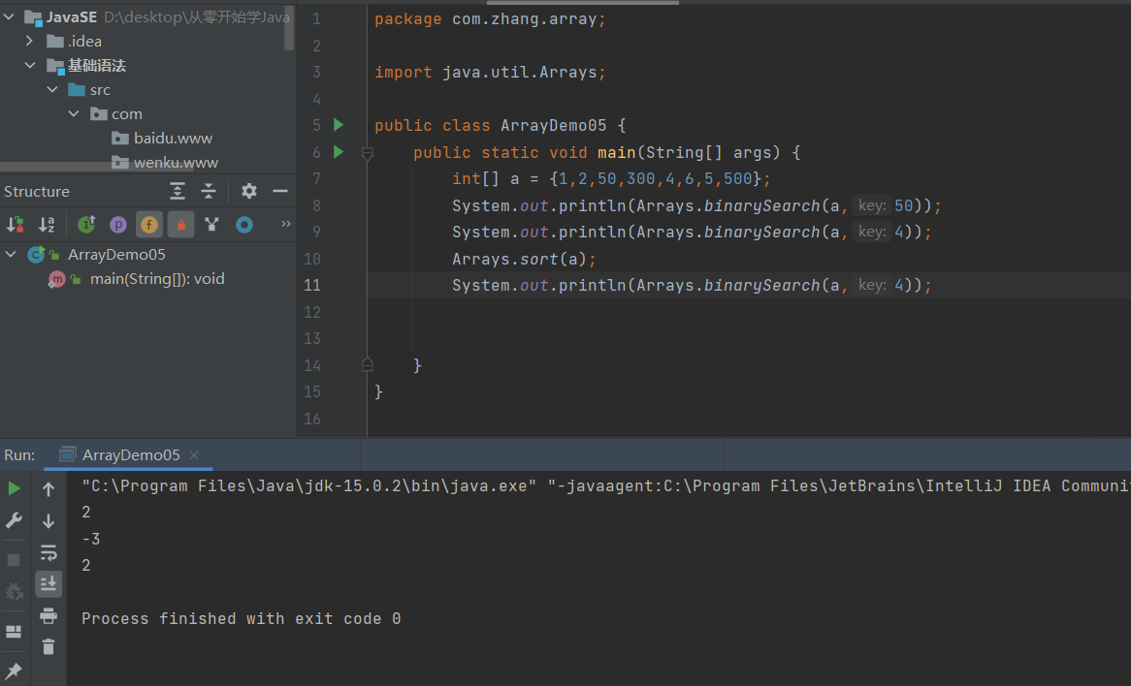Click the key: hint on line 8
Screen dimensions: 1131x686
tap(872, 205)
